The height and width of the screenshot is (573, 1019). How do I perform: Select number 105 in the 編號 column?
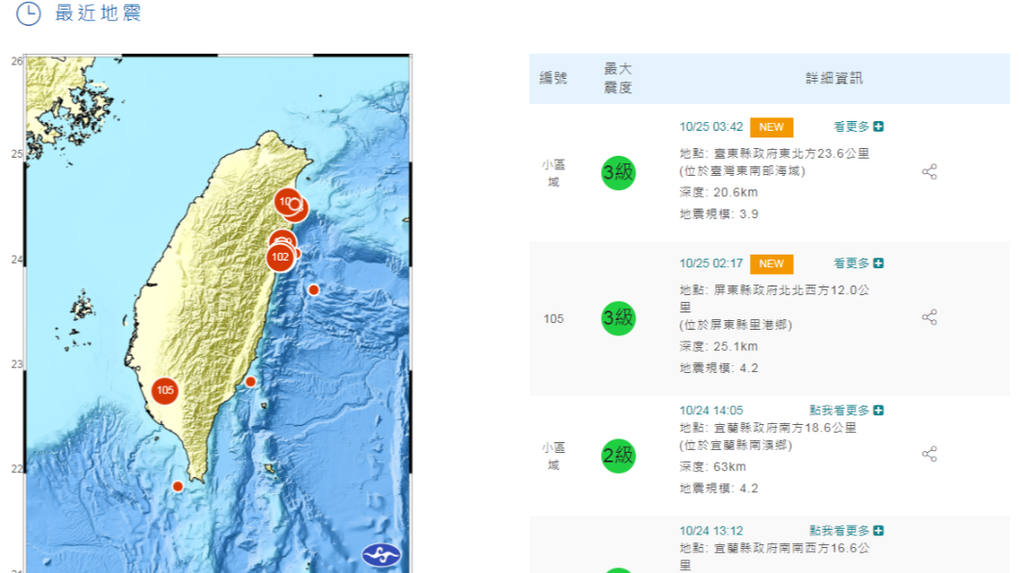click(x=553, y=319)
